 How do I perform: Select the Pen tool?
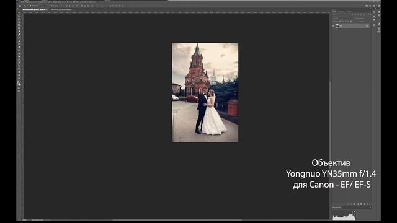point(19,59)
